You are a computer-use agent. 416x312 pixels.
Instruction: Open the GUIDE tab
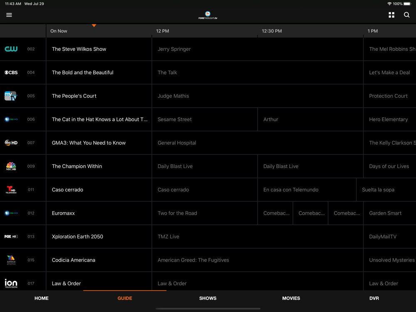(x=125, y=298)
